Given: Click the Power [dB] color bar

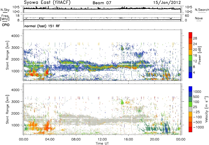Looking at the screenshot, I should coord(190,55).
